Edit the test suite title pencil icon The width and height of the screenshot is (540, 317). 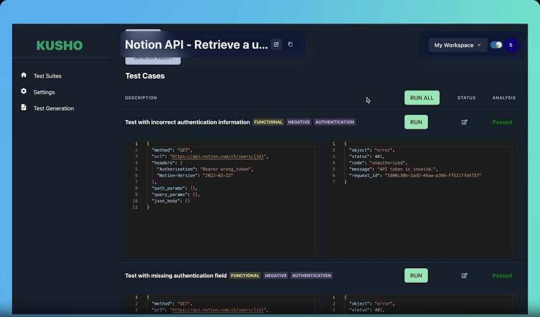276,44
